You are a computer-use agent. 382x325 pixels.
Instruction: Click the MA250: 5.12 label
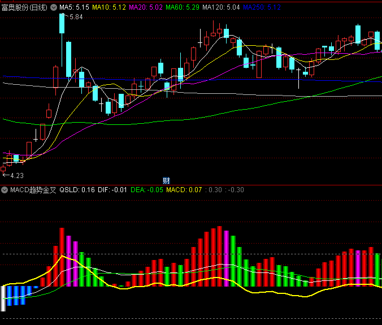pos(262,7)
